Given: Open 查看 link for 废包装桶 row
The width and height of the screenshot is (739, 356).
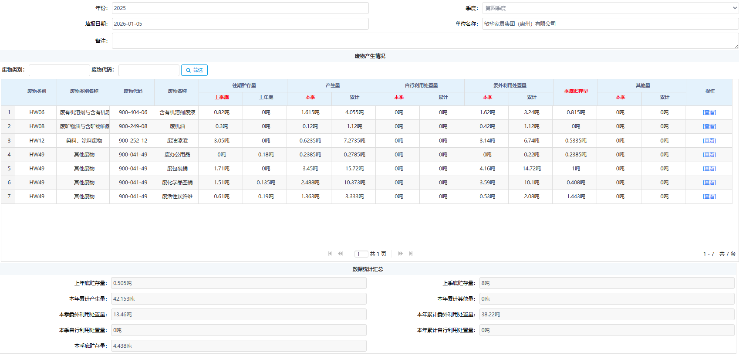Looking at the screenshot, I should (x=709, y=169).
